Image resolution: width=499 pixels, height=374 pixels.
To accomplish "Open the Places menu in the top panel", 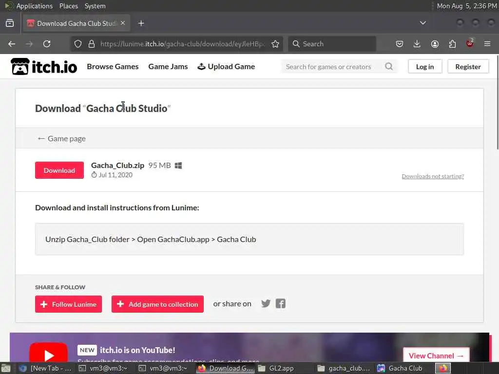I will pos(69,6).
